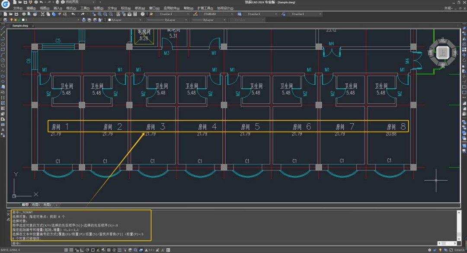
Task: Open the 绘图 menu
Action: click(98, 8)
